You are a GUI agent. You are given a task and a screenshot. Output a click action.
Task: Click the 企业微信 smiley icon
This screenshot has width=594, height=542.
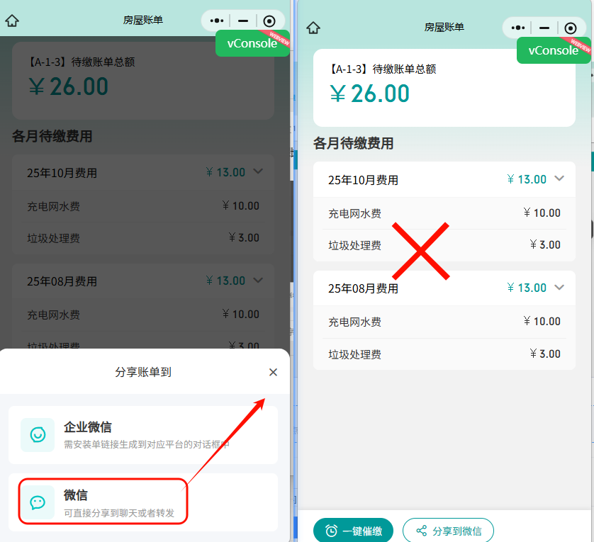click(38, 435)
